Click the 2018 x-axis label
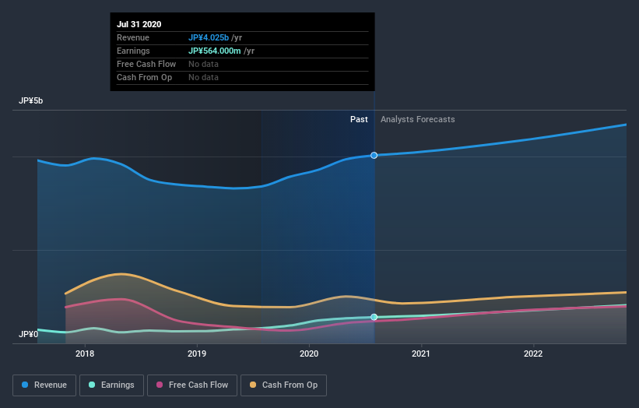The image size is (639, 408). [x=85, y=353]
